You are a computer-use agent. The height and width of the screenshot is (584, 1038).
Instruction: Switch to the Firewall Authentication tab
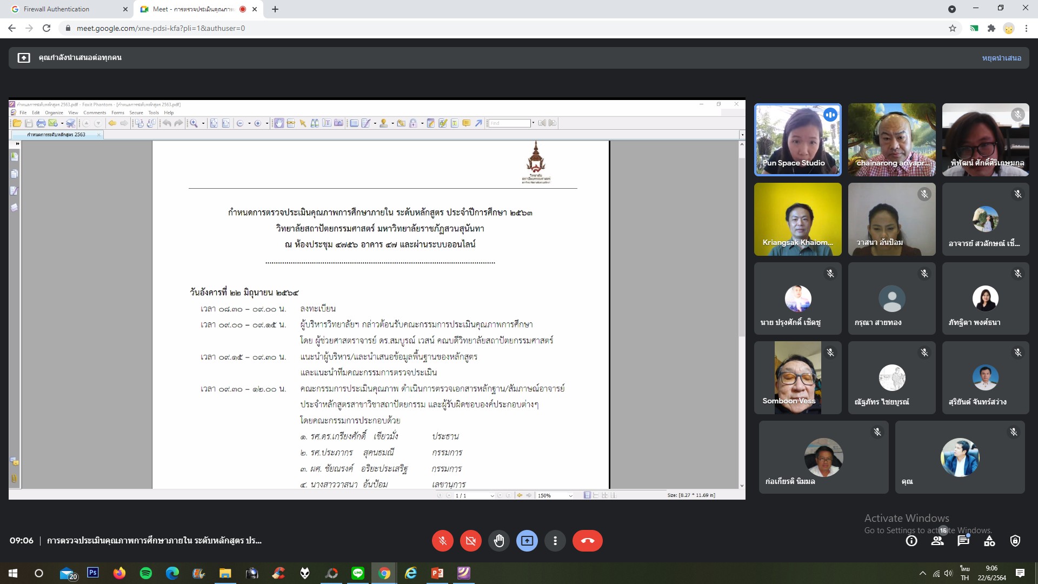[57, 9]
